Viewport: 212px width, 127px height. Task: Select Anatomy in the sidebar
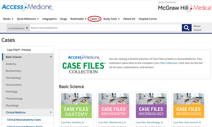coord(11,64)
